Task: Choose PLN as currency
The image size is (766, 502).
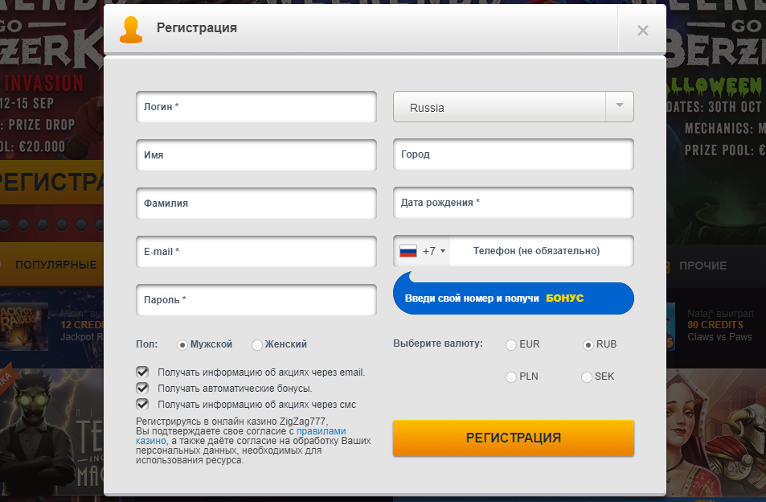Action: 511,377
